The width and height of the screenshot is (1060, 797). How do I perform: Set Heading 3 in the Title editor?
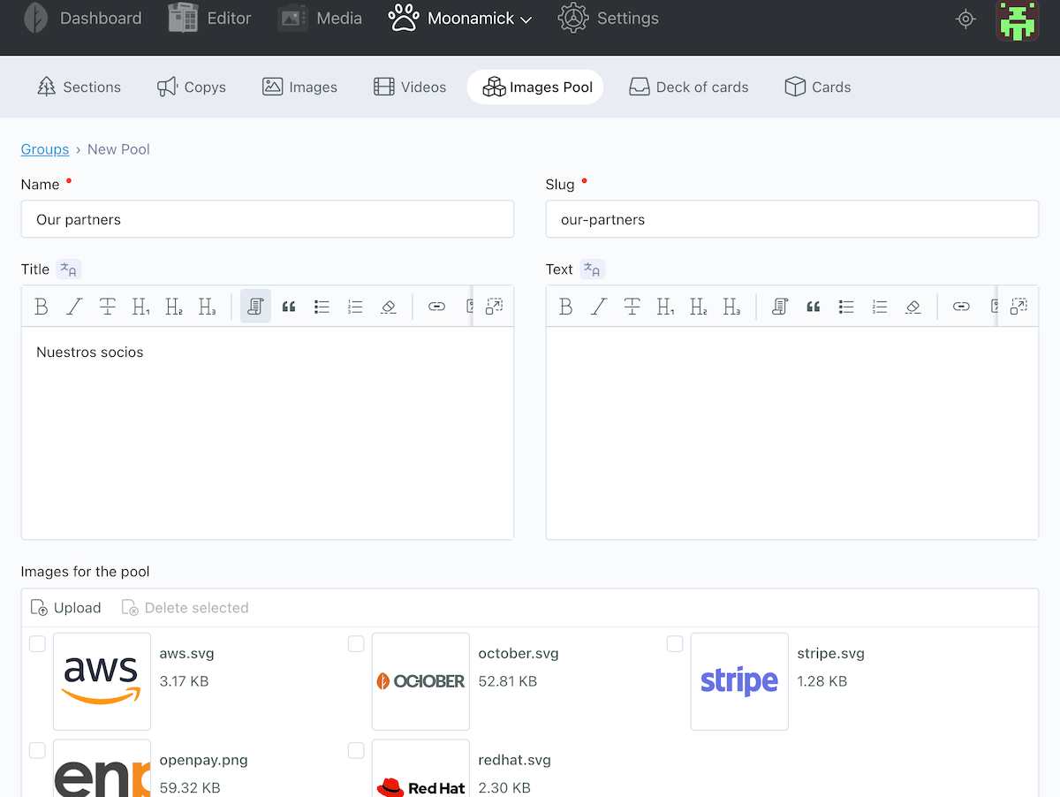pyautogui.click(x=207, y=307)
